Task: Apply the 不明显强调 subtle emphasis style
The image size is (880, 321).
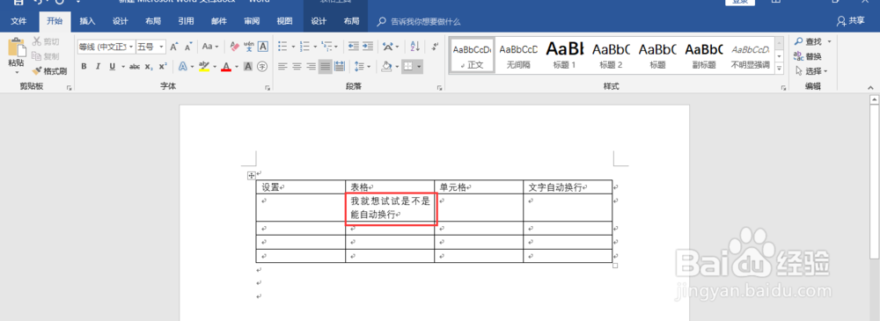Action: coord(751,55)
